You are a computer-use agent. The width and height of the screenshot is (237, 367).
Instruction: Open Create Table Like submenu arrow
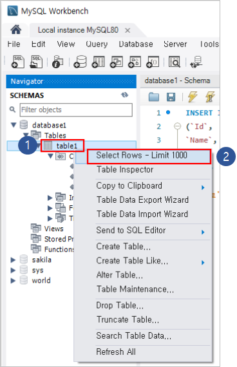click(x=203, y=263)
